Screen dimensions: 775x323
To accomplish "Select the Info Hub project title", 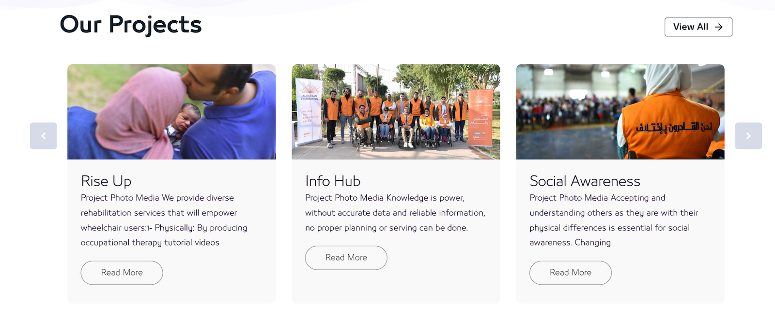I will [x=333, y=181].
